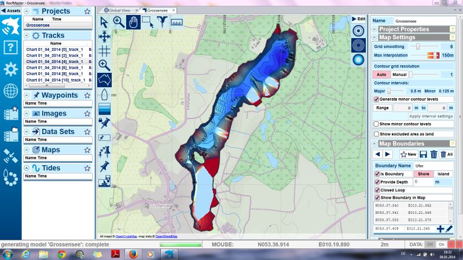Open the settings gear in sidebar
Image resolution: width=463 pixels, height=260 pixels.
tap(10, 69)
